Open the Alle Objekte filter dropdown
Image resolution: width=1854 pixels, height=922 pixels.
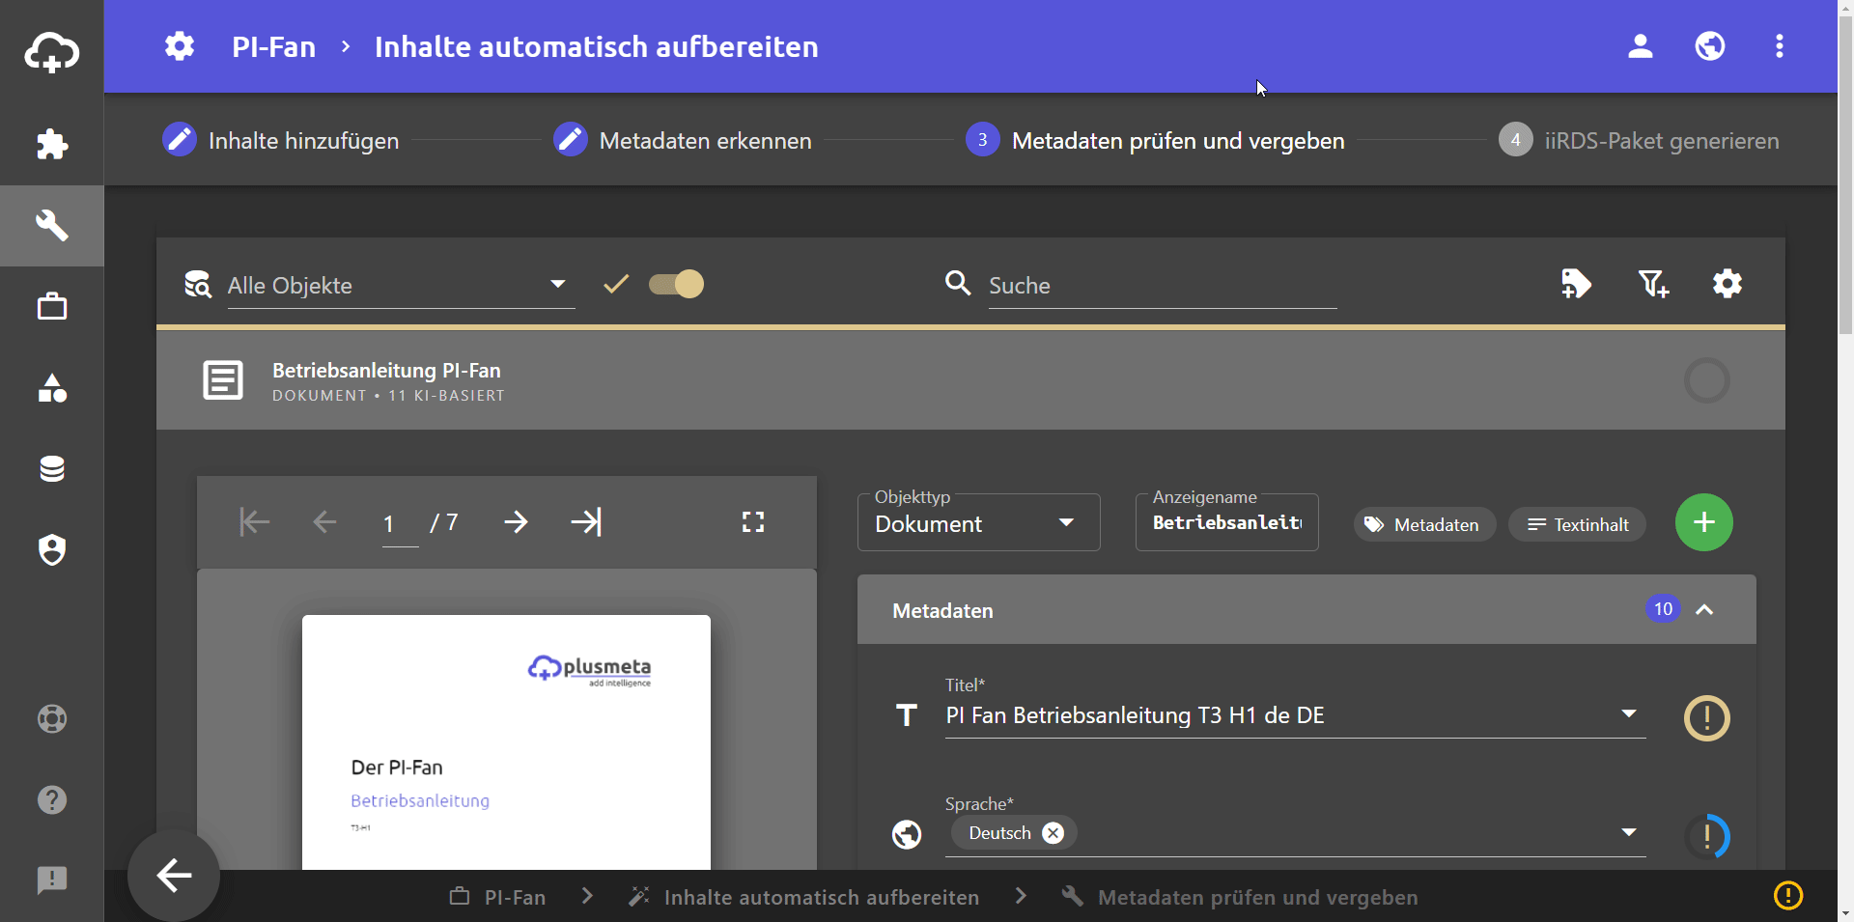tap(401, 286)
